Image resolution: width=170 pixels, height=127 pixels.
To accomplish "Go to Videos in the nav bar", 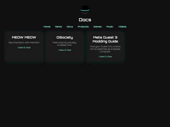I will [122, 27].
